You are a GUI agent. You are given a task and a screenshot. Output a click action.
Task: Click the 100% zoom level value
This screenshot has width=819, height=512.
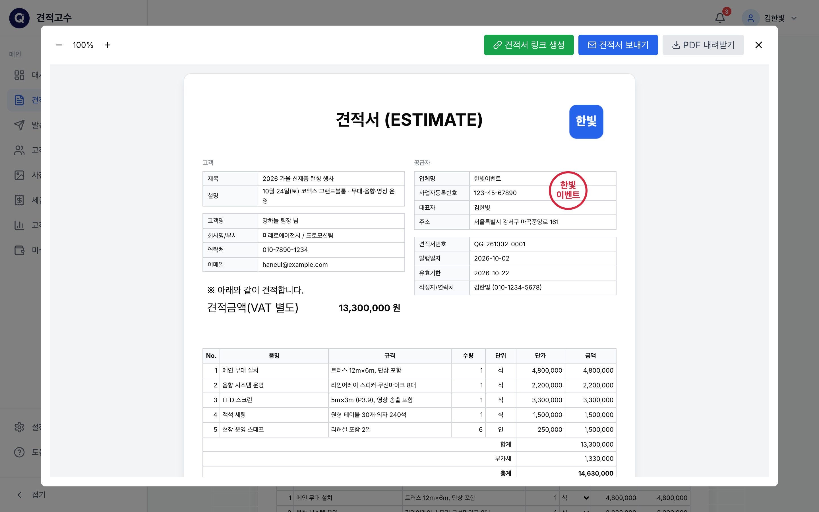[83, 45]
